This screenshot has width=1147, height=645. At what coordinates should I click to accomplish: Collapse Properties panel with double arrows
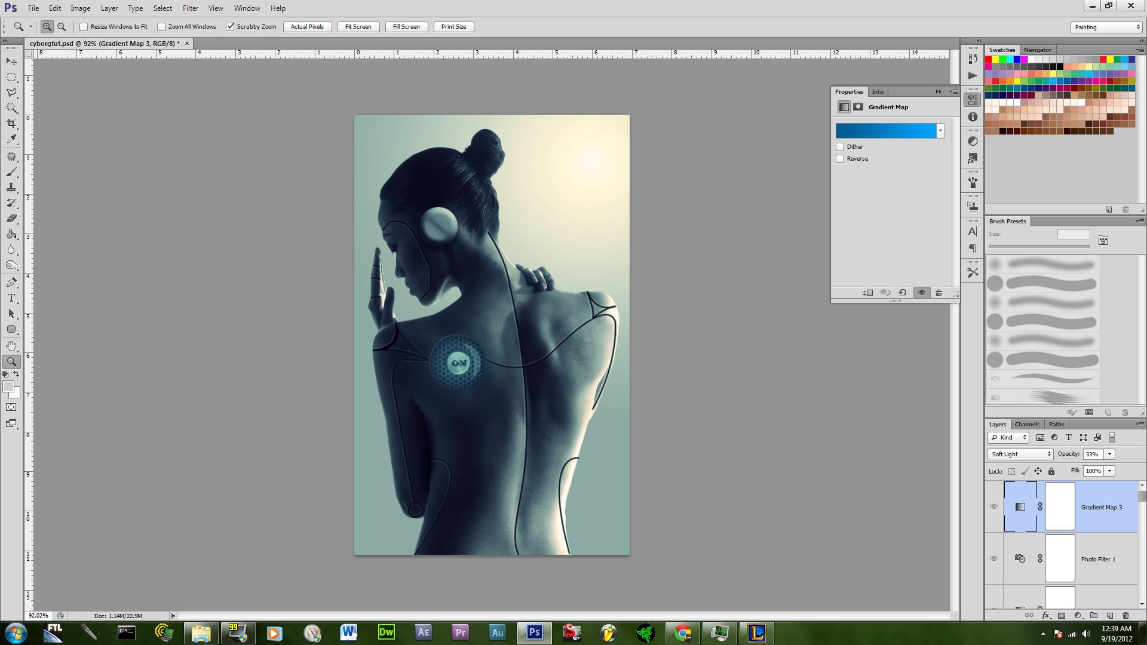click(939, 91)
